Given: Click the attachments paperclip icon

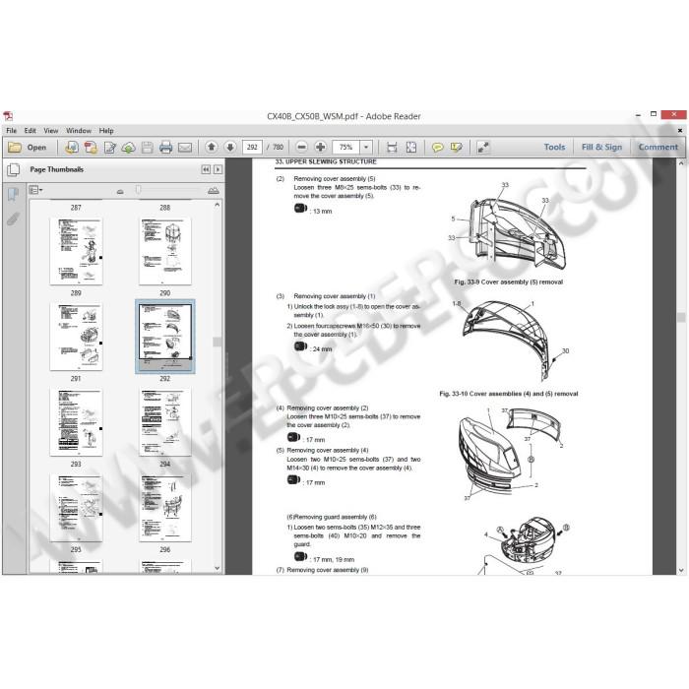Looking at the screenshot, I should [13, 219].
